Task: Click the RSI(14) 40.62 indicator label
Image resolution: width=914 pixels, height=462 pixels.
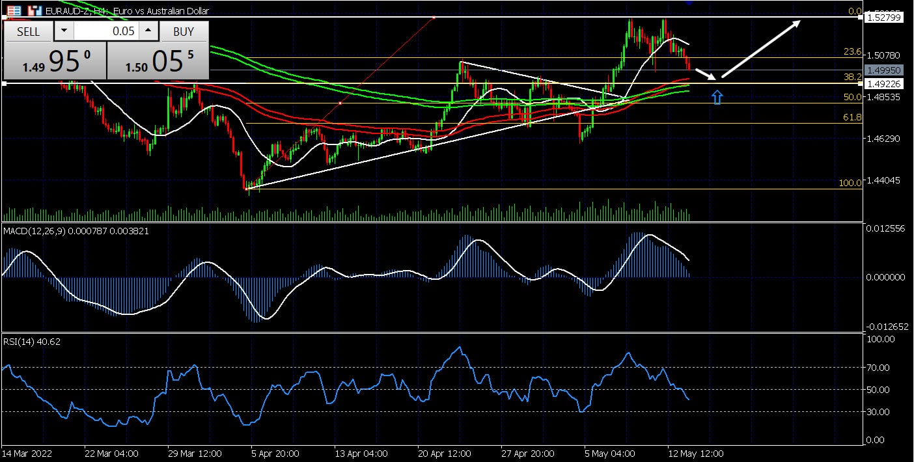Action: point(32,342)
